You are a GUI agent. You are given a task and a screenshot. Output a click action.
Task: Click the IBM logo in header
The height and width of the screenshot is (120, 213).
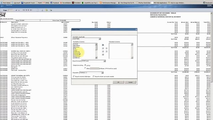pyautogui.click(x=209, y=6)
